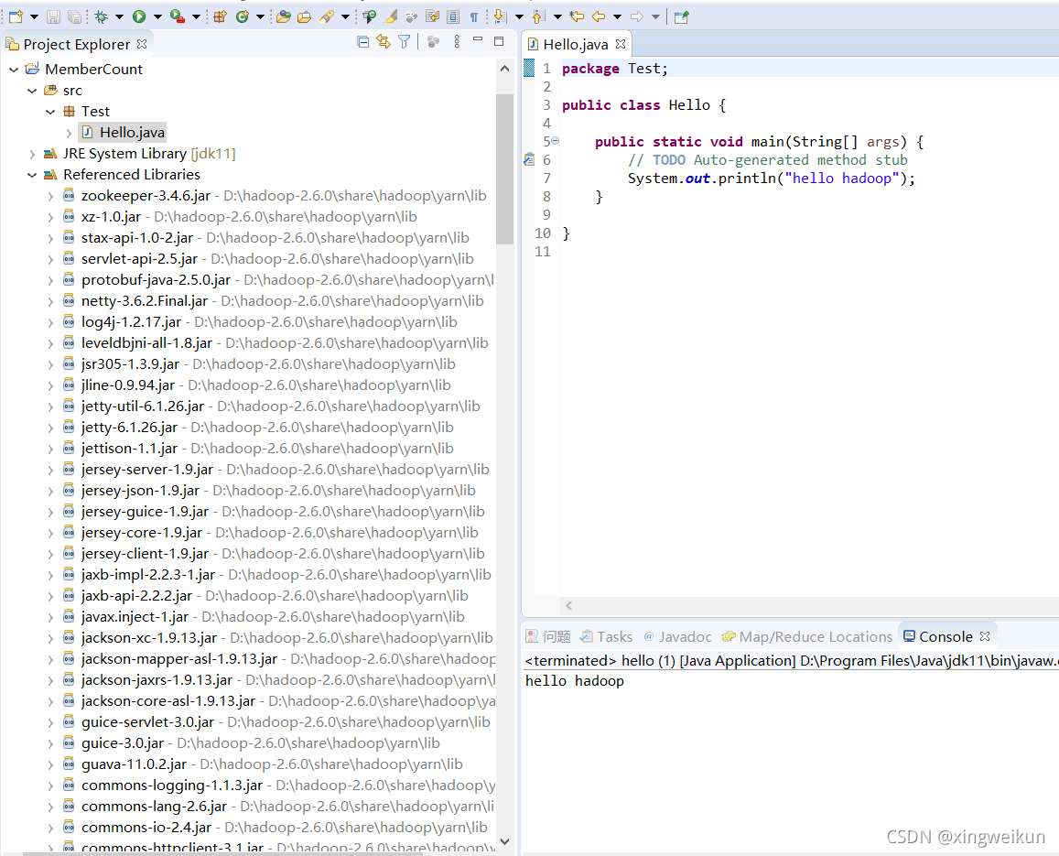The width and height of the screenshot is (1059, 856).
Task: Expand the JRE System Library node
Action: tap(32, 154)
